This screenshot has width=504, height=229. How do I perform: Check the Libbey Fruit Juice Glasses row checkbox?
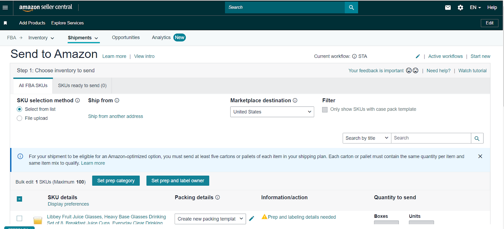(20, 218)
